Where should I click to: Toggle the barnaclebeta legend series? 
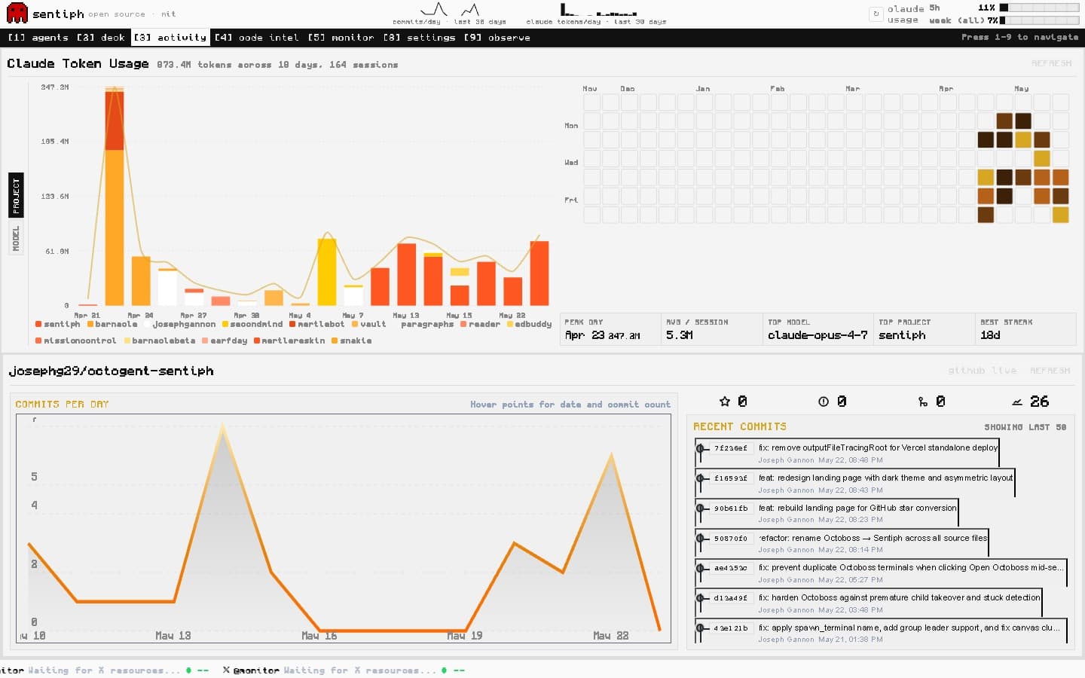[160, 341]
